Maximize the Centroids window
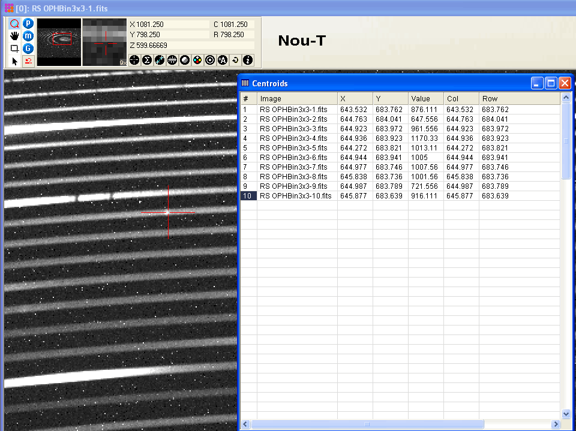The width and height of the screenshot is (576, 431). tap(551, 83)
